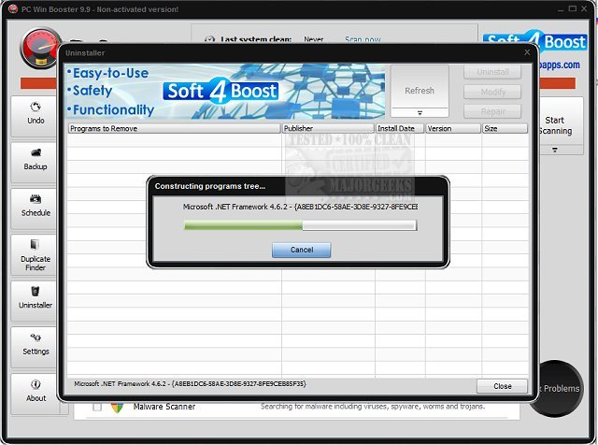The width and height of the screenshot is (598, 445).
Task: Sort by Size column header
Action: pyautogui.click(x=505, y=129)
